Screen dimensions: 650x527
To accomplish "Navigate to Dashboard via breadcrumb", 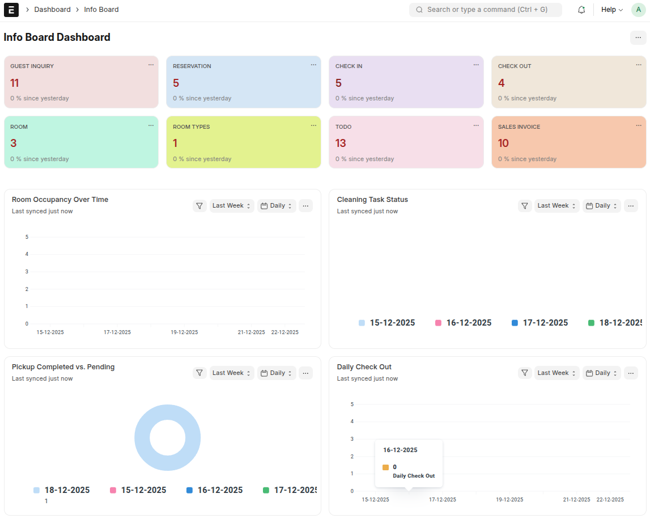I will (52, 9).
